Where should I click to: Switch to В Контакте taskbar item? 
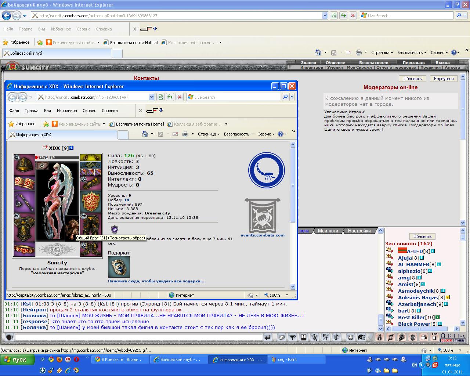[x=121, y=359]
